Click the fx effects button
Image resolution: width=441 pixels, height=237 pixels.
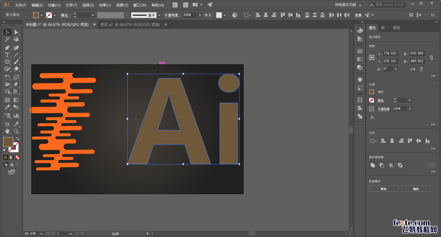tap(372, 117)
